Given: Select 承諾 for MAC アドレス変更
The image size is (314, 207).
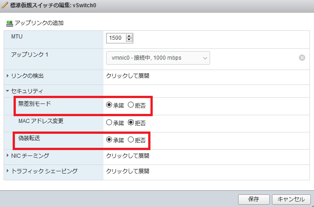Looking at the screenshot, I should 109,122.
